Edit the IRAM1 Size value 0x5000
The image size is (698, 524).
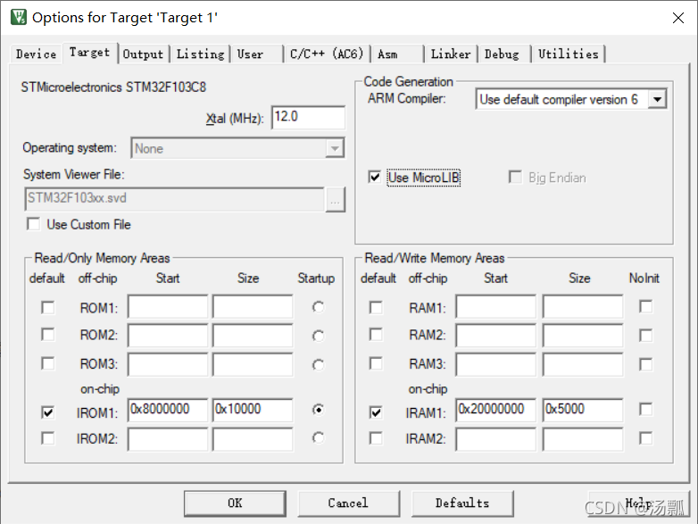point(582,410)
